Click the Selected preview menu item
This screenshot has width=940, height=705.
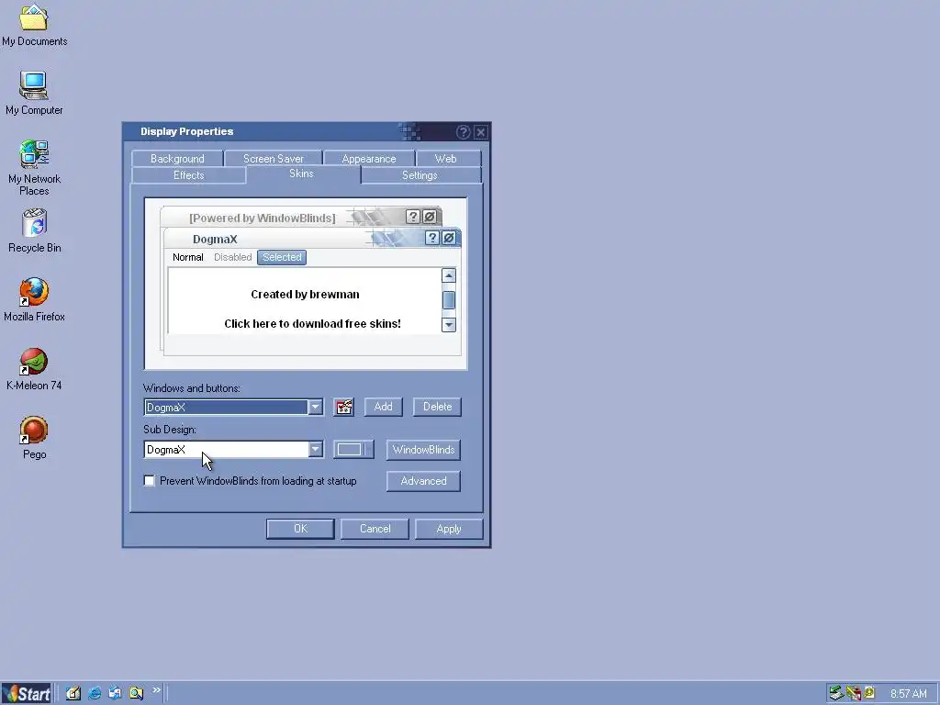point(282,257)
